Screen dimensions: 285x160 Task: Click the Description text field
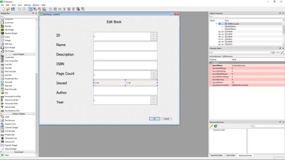coord(125,56)
